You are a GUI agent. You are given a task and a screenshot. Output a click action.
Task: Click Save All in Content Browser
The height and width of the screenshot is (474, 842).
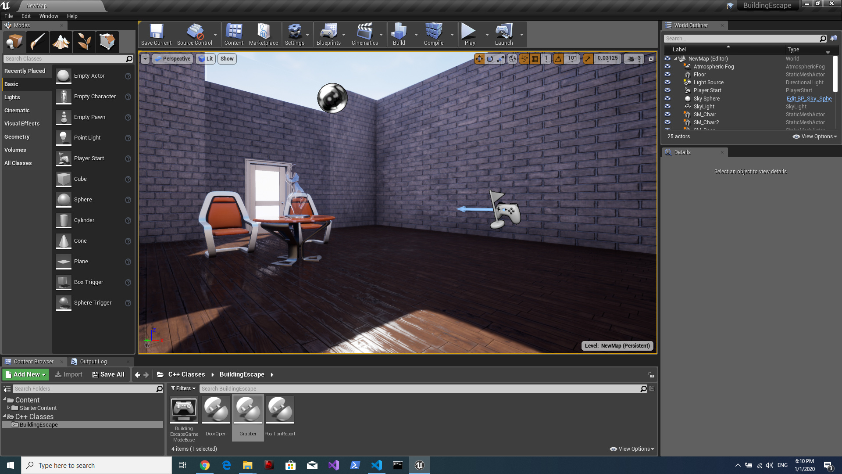(x=108, y=374)
